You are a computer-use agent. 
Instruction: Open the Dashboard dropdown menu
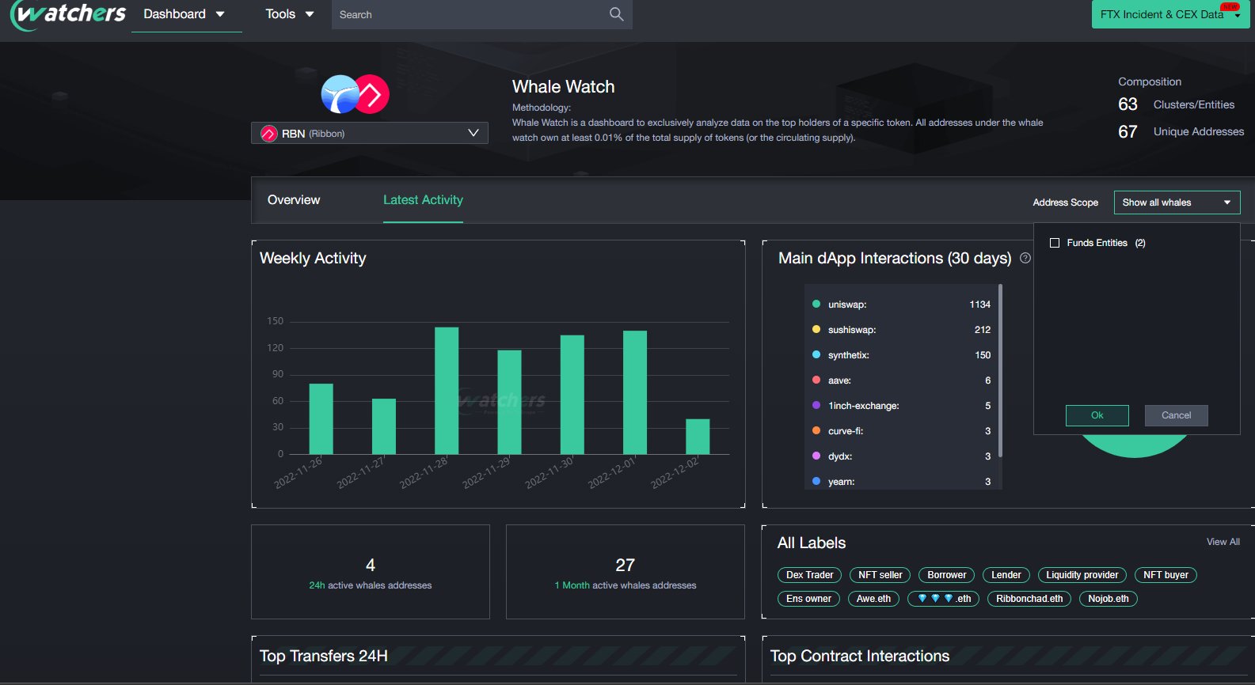184,14
